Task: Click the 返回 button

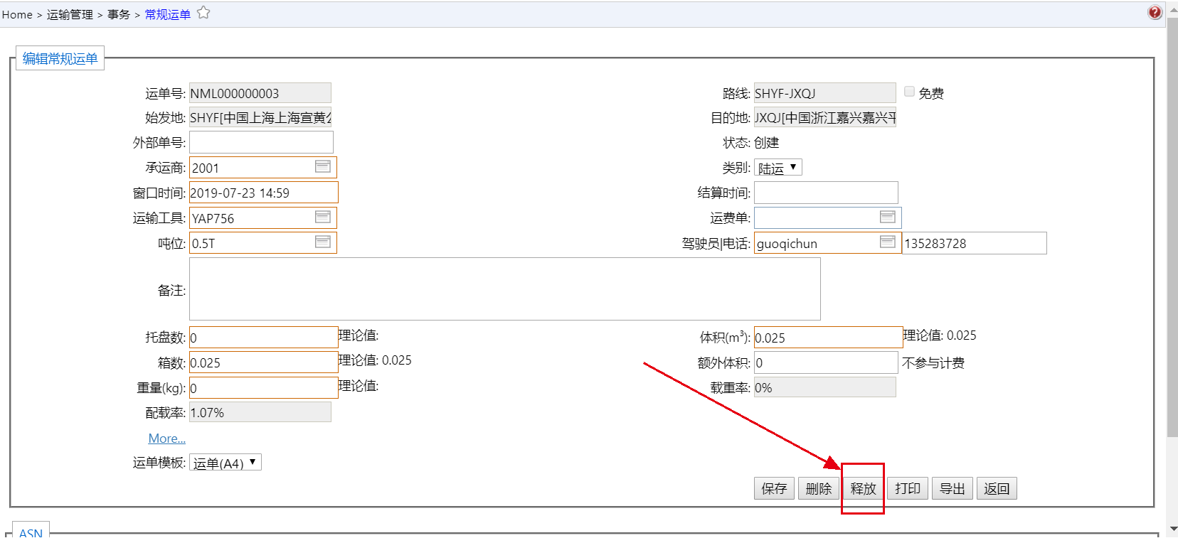Action: click(997, 488)
